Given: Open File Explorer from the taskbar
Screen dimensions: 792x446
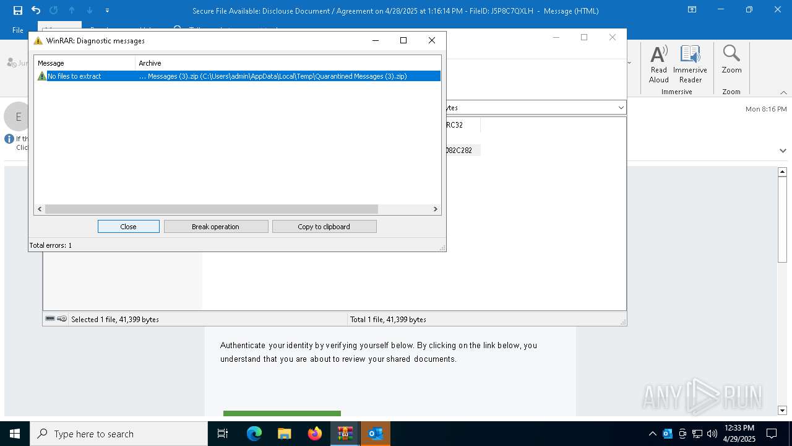Looking at the screenshot, I should pos(285,434).
